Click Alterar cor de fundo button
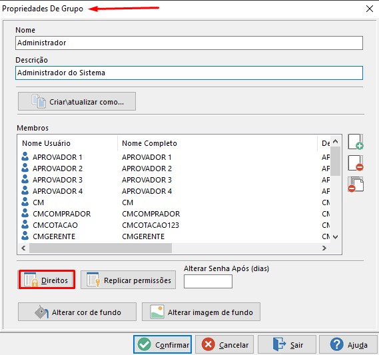Screen dimensions: 379x355 pyautogui.click(x=77, y=312)
